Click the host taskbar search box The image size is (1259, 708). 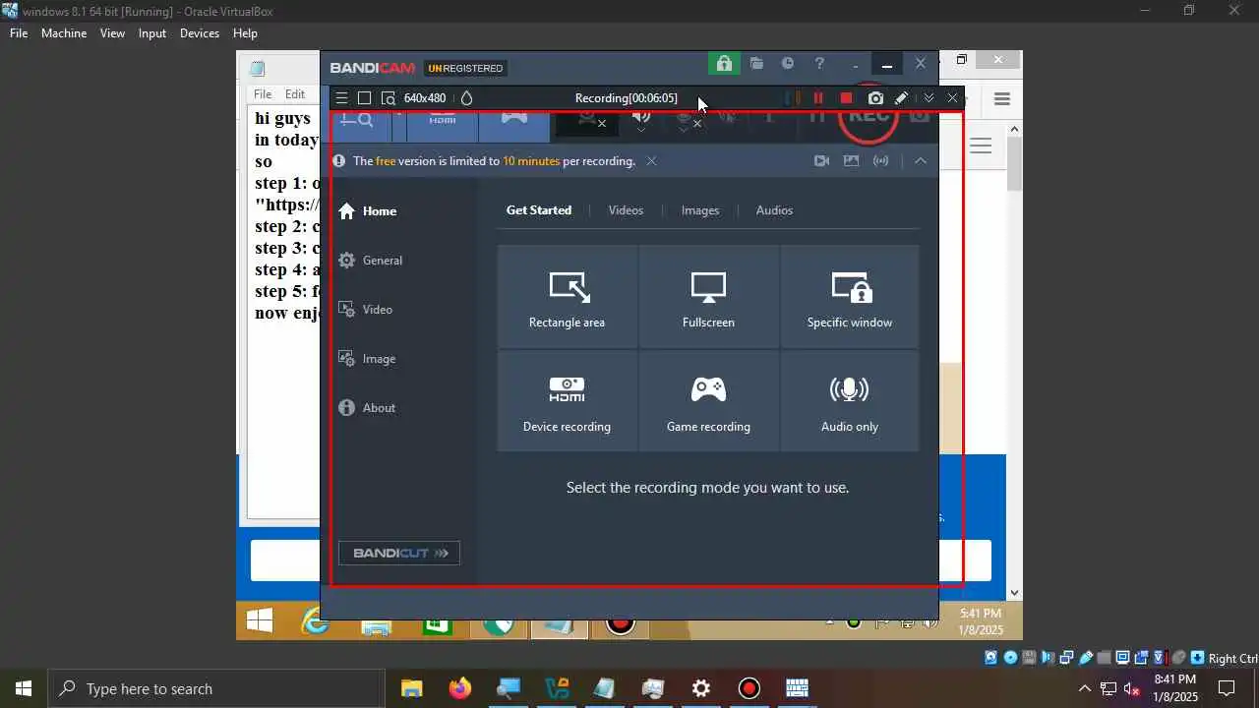216,688
